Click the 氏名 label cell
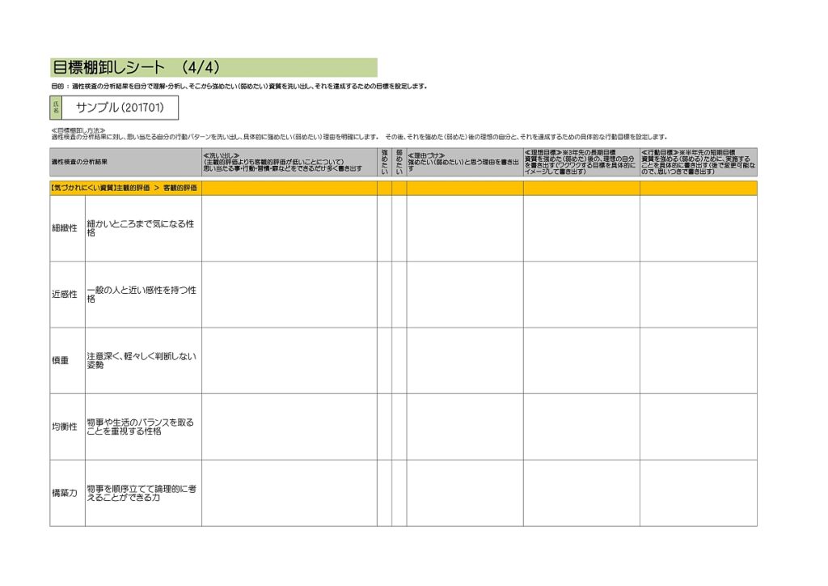Image resolution: width=828 pixels, height=586 pixels. tap(56, 108)
